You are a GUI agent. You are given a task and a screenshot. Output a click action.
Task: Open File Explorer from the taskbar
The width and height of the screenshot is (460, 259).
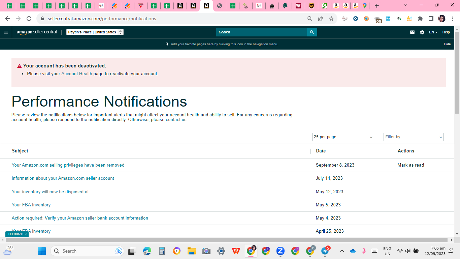coord(192,251)
